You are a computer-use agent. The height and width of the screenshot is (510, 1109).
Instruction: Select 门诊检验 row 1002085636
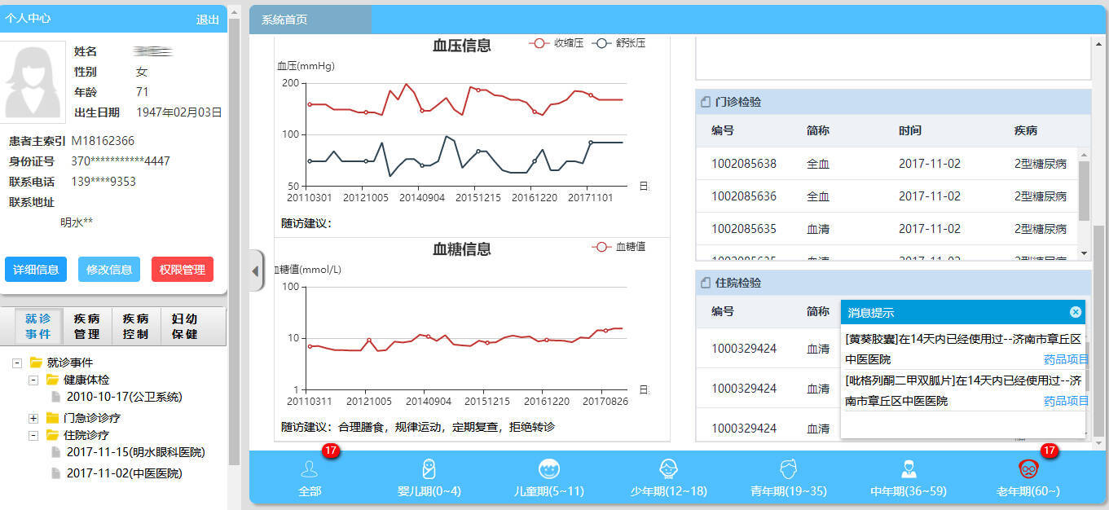[x=887, y=196]
